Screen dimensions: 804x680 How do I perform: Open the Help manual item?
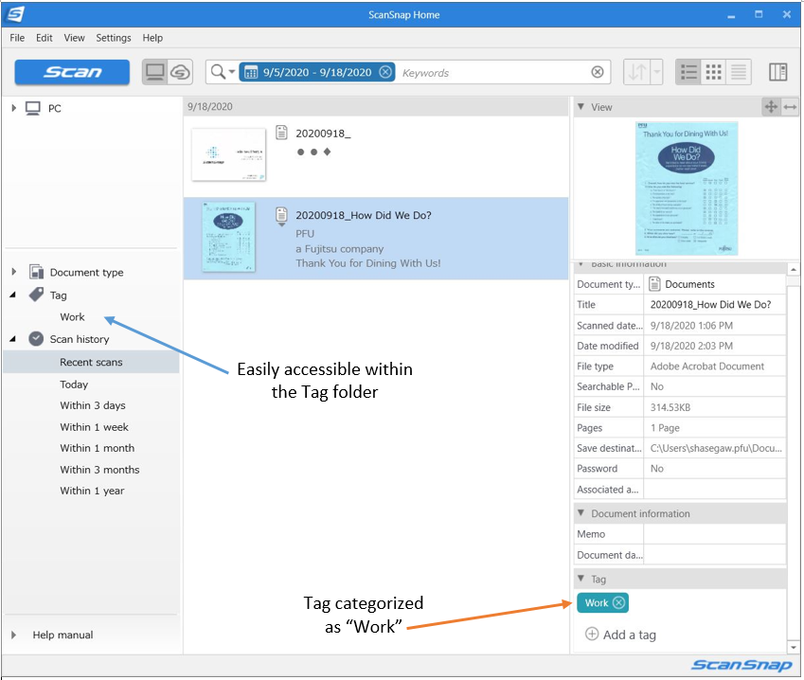click(x=63, y=635)
